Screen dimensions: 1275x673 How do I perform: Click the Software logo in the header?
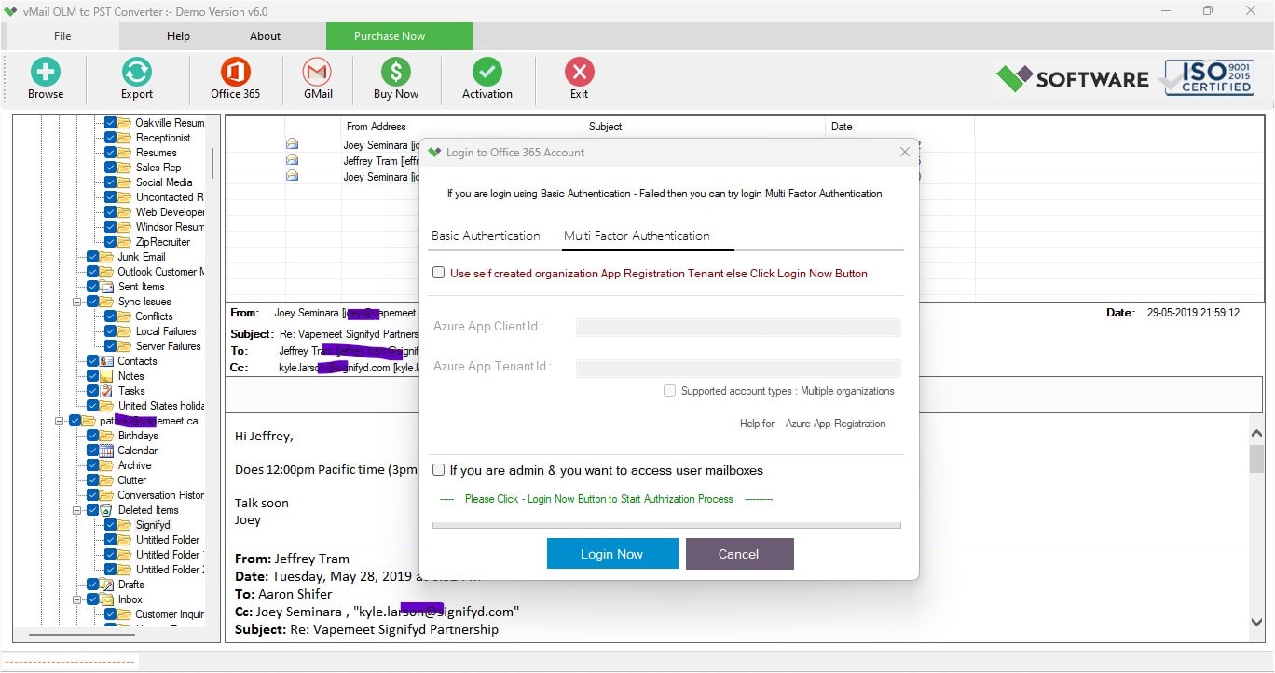pyautogui.click(x=1072, y=79)
